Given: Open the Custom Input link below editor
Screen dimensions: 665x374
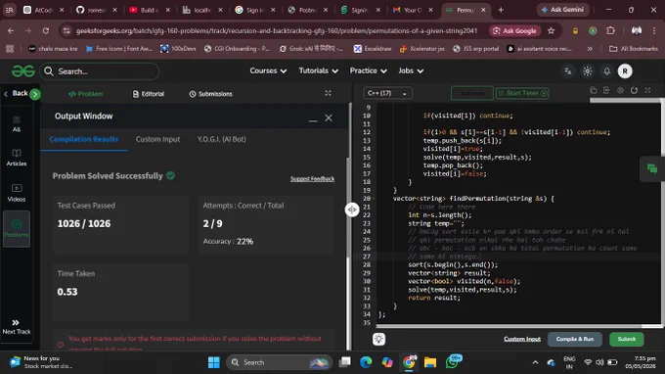Looking at the screenshot, I should [522, 339].
